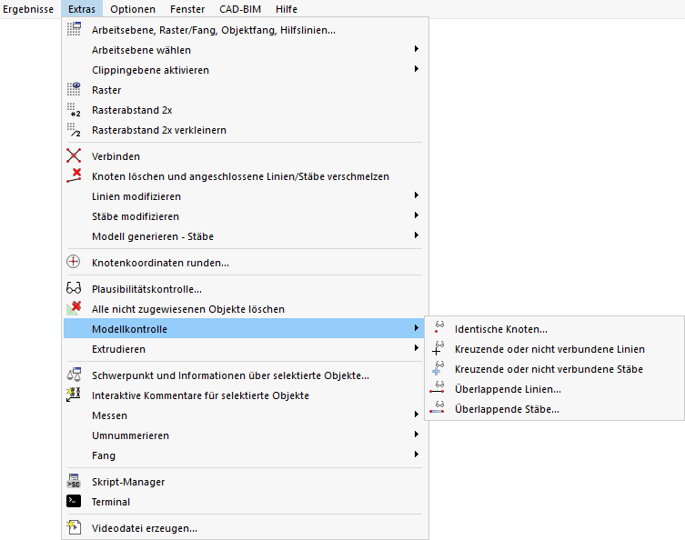Open Skript-Manager from the menu

coord(245,482)
